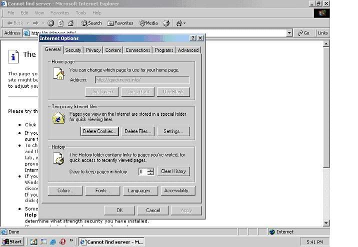Screen dimensions: 358x247
Task: Expand the Back button history dropdown
Action: pos(28,23)
